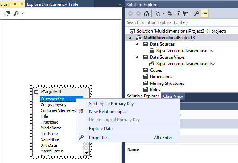Click the MultidimensionalProject3 project icon
238x163 pixels.
[139, 38]
